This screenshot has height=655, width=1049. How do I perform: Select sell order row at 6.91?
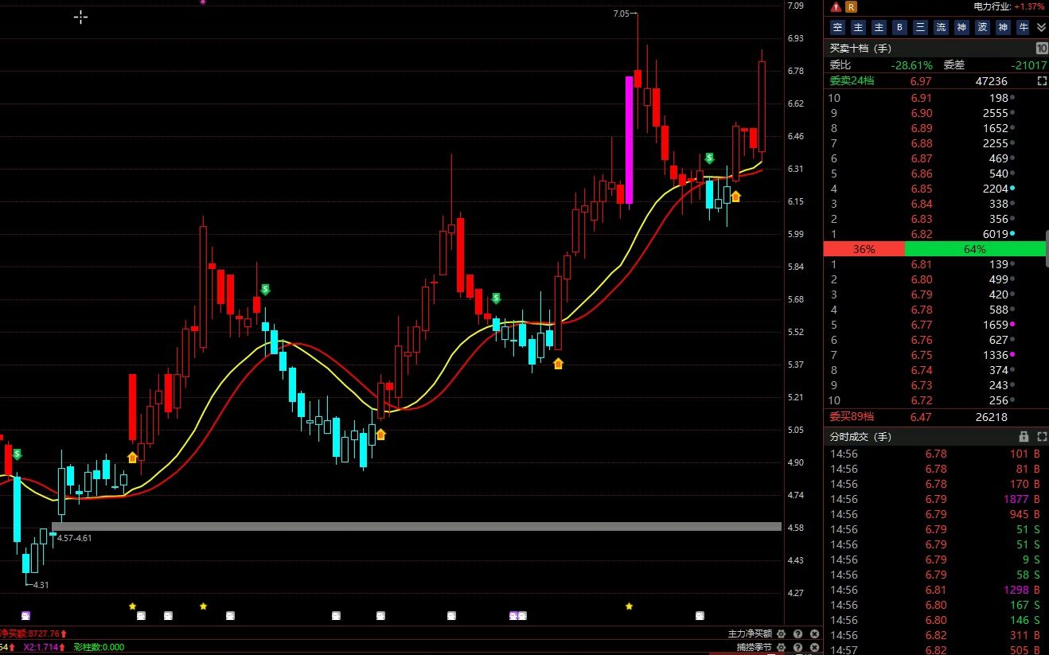coord(934,98)
